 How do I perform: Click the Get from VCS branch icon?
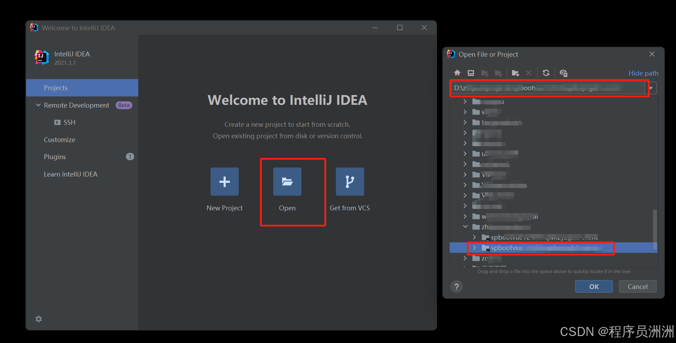coord(350,181)
